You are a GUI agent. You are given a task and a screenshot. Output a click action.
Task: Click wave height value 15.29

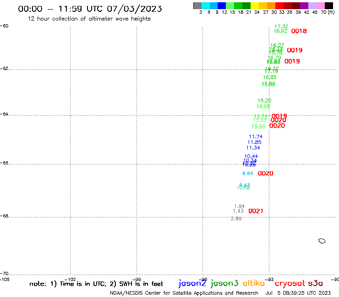click(x=264, y=101)
